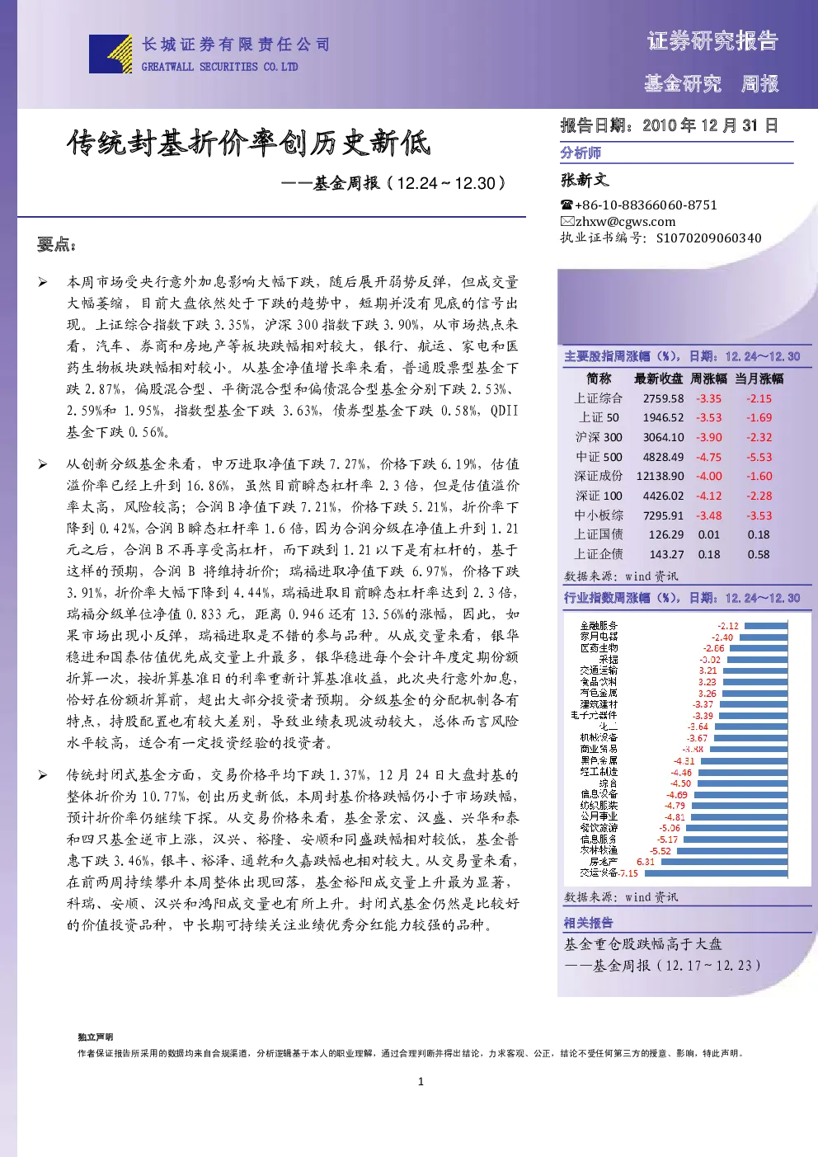
Task: Click the 金融服务 bar label in chart
Action: click(x=599, y=626)
